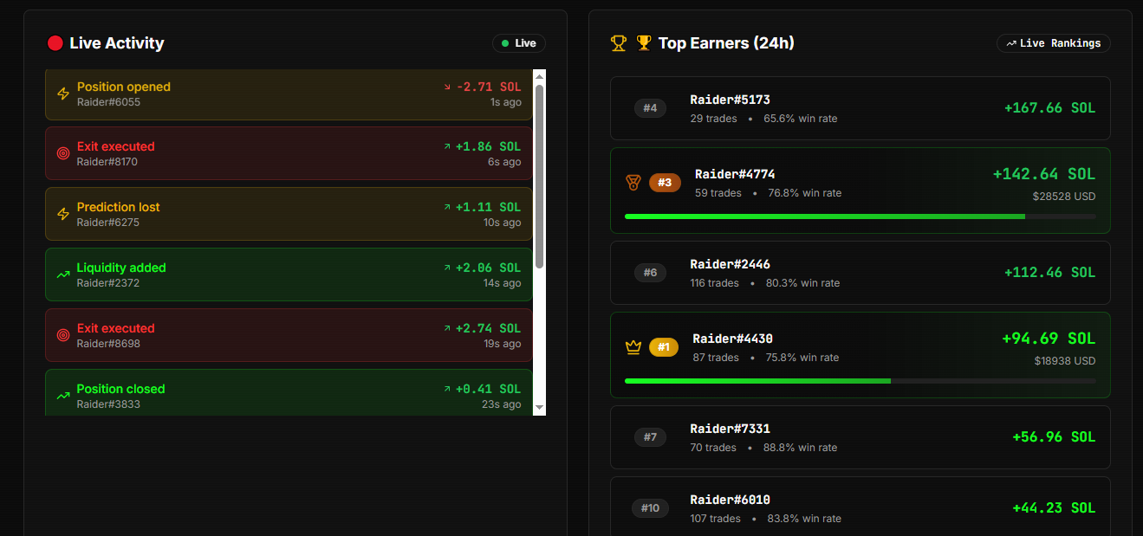This screenshot has height=536, width=1143.
Task: Click the lightning icon on Prediction lost entry
Action: tap(62, 214)
